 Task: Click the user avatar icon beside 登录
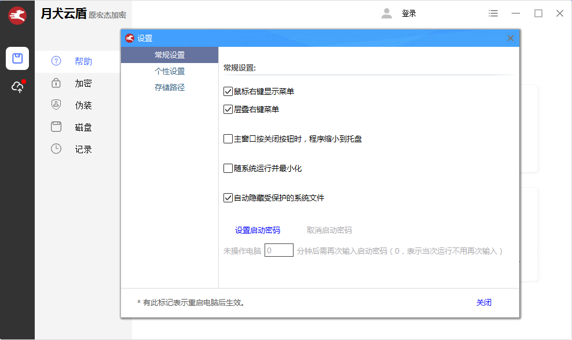(387, 13)
